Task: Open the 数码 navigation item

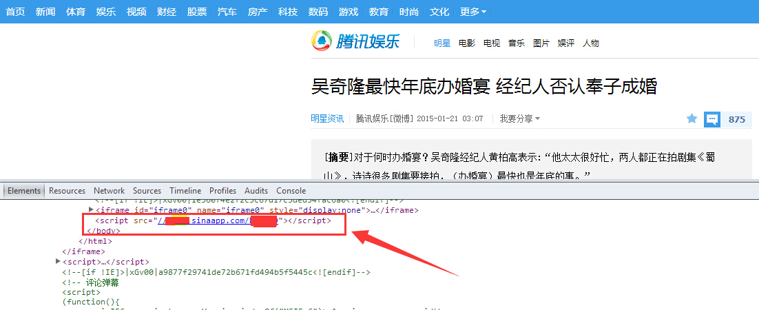Action: click(318, 12)
